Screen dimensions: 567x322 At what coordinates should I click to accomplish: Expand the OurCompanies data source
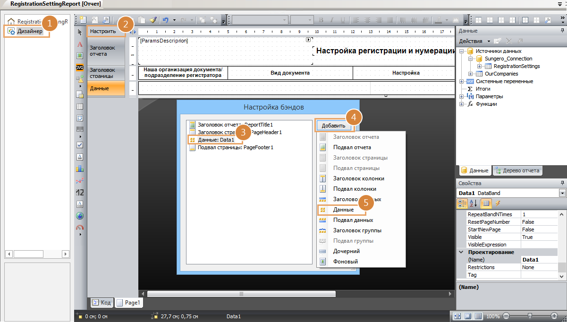point(471,74)
